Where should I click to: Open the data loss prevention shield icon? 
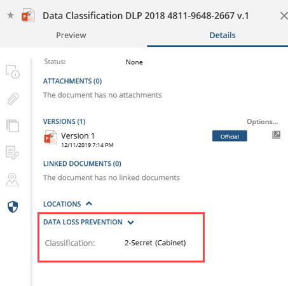click(x=13, y=207)
